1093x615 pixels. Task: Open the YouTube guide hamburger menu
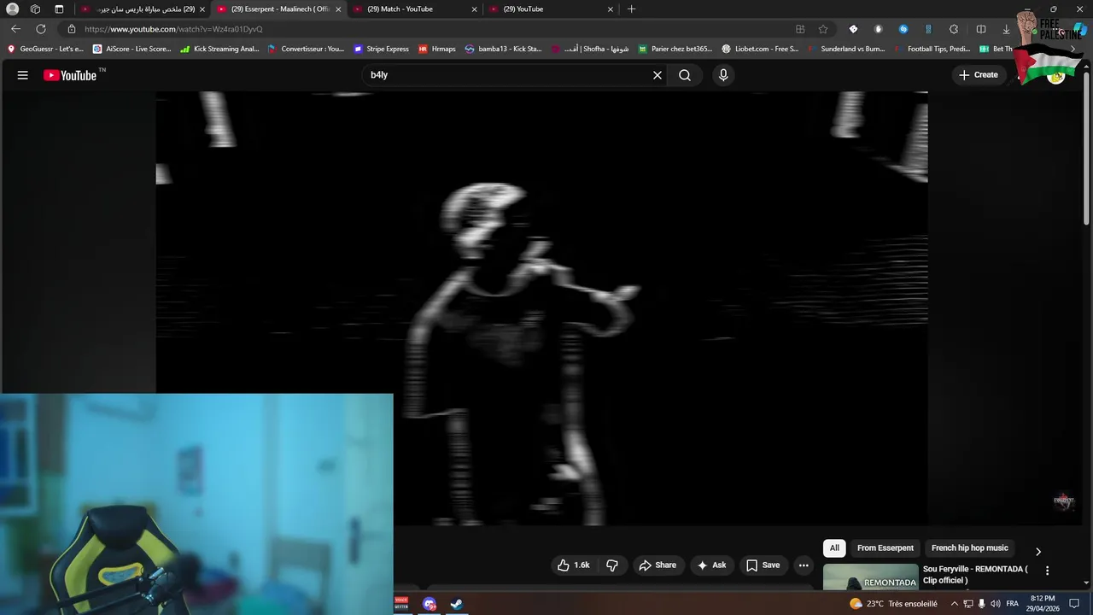tap(23, 75)
